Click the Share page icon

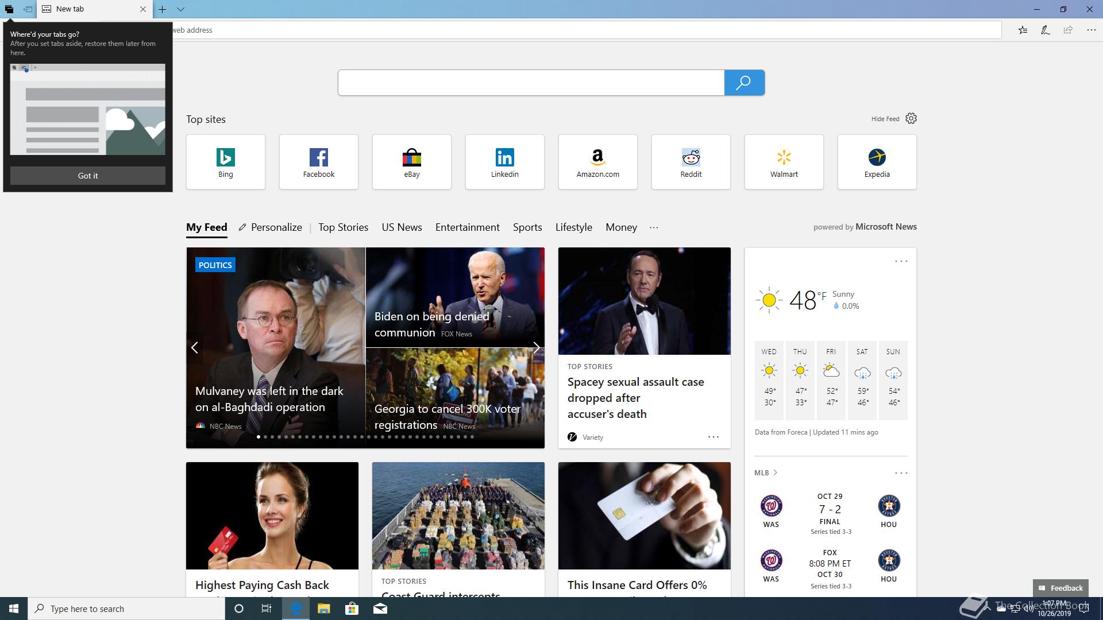pyautogui.click(x=1068, y=30)
